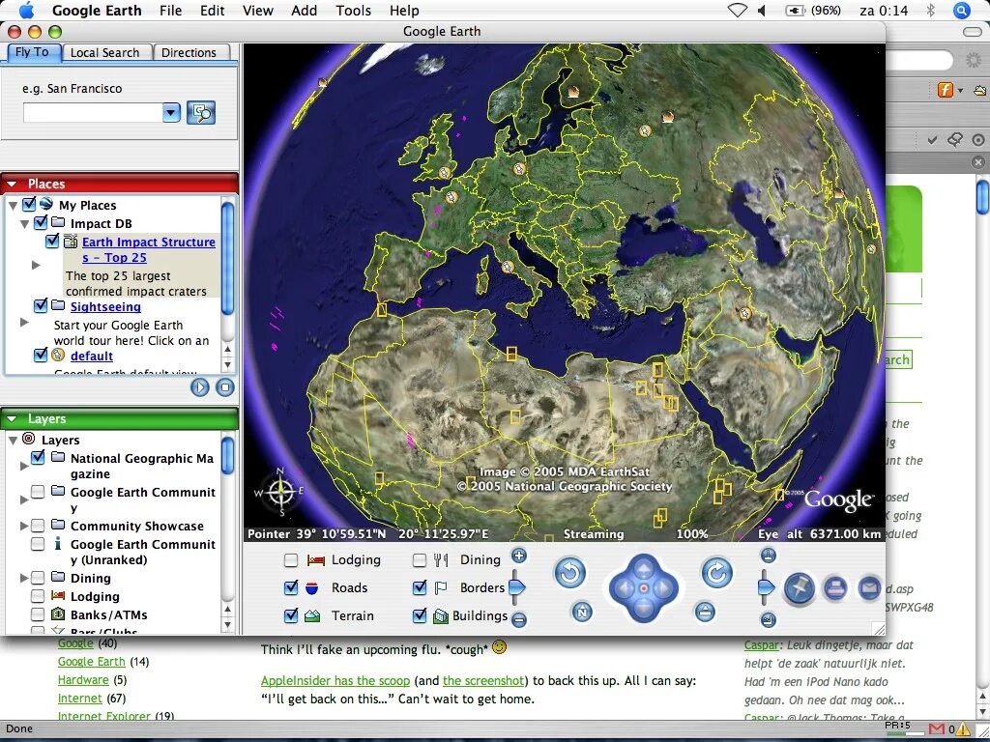Click the pushpin placemark tool
The image size is (990, 742).
tap(801, 586)
